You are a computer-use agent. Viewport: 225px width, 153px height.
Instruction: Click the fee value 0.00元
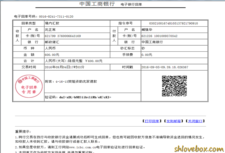click(147, 55)
